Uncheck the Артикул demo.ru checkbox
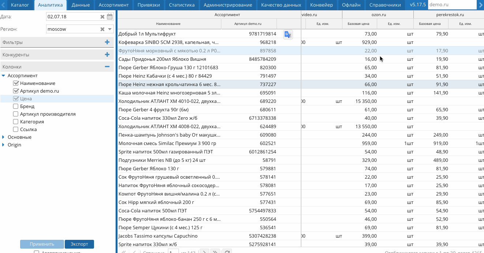Viewport: 484px width, 253px height. point(15,91)
